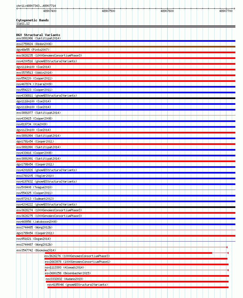
Task: Click the 48907500 ruler position label
Action: click(x=108, y=11)
